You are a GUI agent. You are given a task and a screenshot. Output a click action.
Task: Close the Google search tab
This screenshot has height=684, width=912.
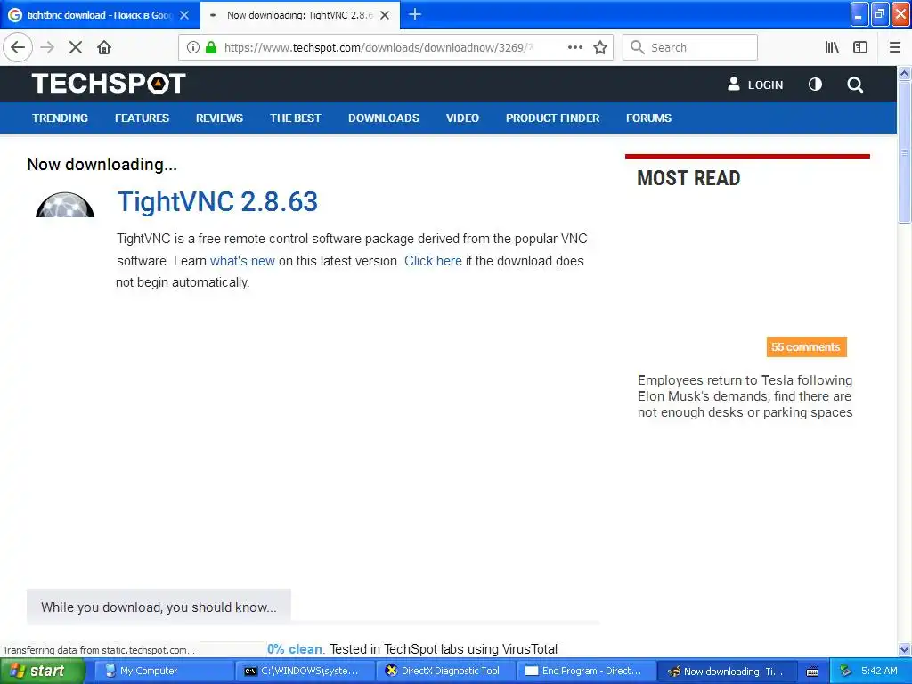[x=184, y=15]
